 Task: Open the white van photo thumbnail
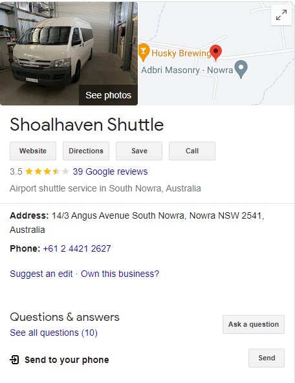[x=69, y=54]
